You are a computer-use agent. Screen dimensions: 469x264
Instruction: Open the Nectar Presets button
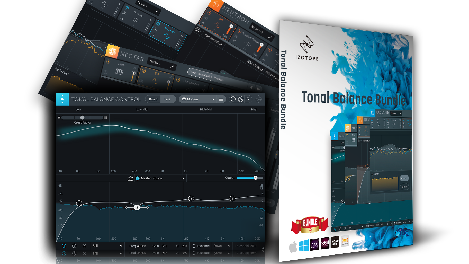point(219,79)
